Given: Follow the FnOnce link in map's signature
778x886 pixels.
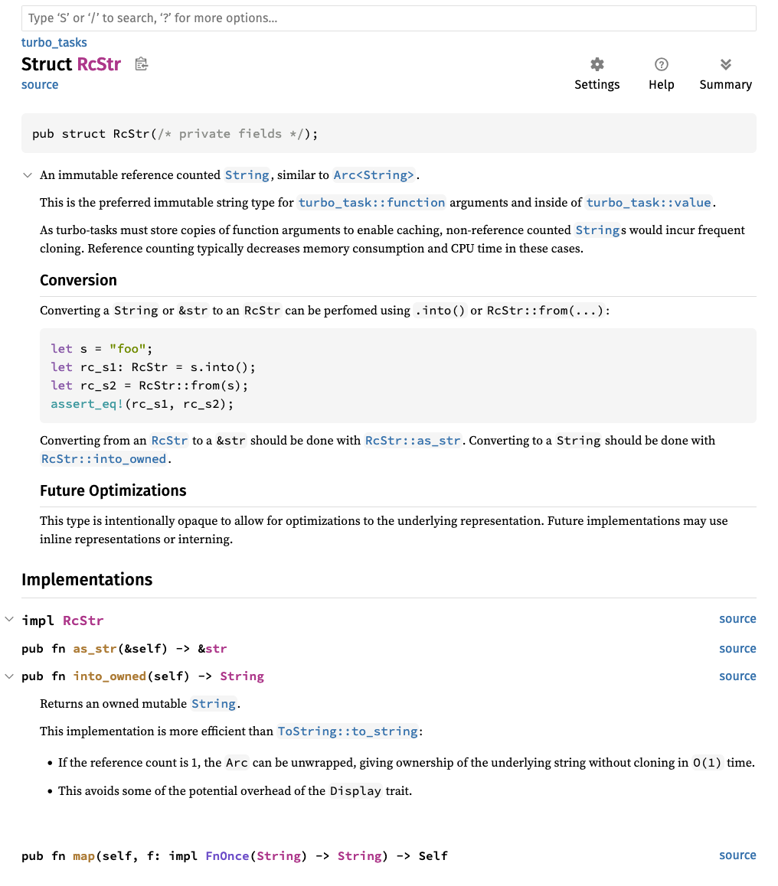Looking at the screenshot, I should [x=227, y=855].
